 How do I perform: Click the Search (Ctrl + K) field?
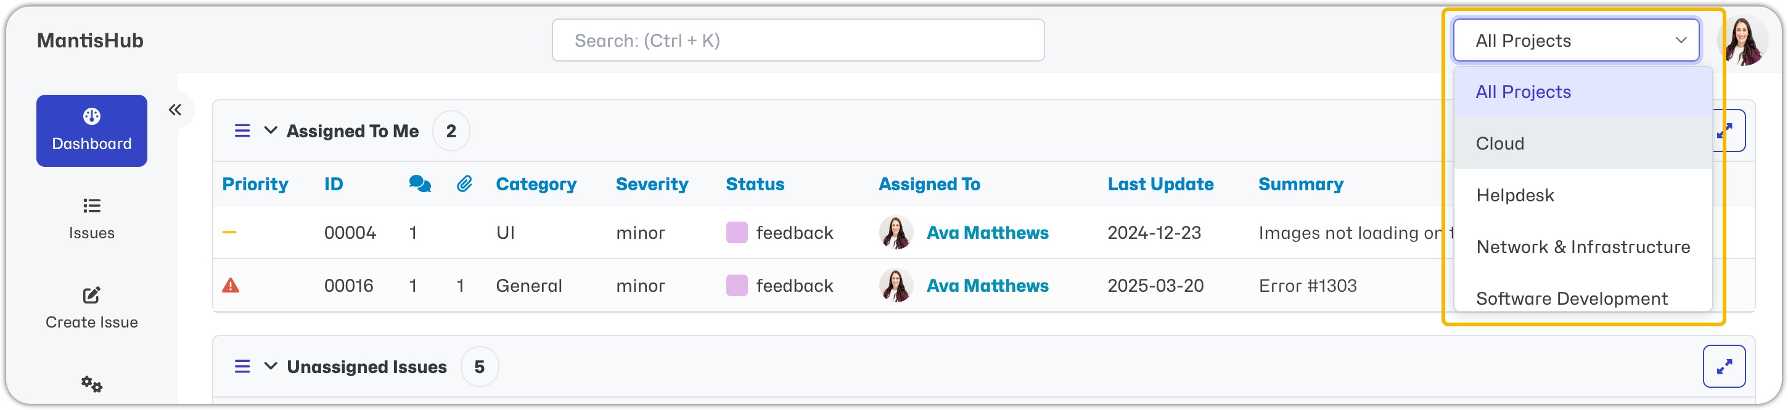click(x=798, y=40)
